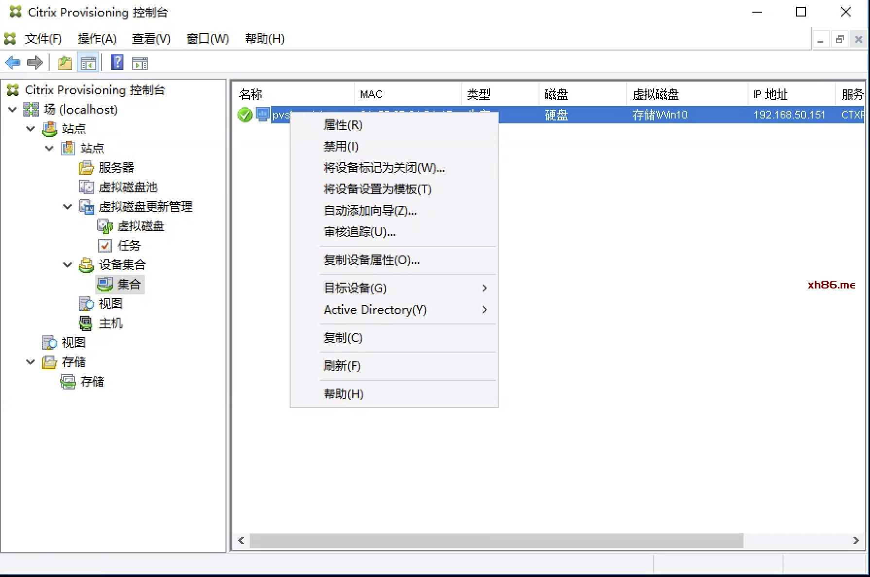Choose 复制设备属性(O)... menu entry
This screenshot has width=870, height=577.
(394, 260)
